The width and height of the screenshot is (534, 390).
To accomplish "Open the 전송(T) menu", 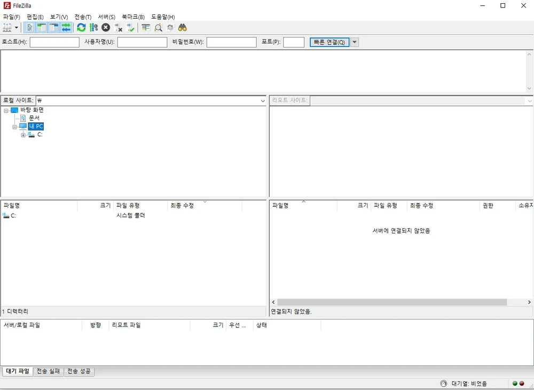I will [x=83, y=17].
